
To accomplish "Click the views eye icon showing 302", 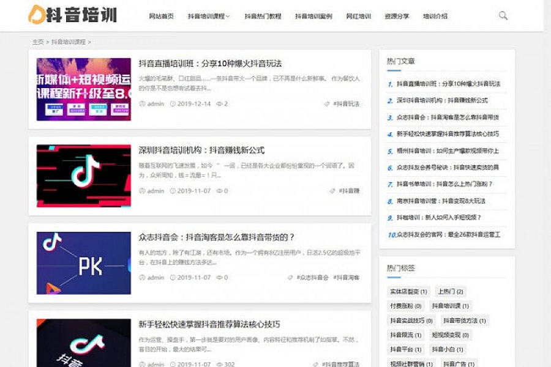I will 220,364.
